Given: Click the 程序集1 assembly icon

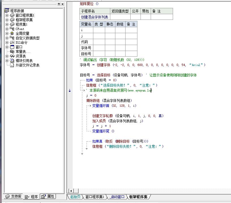Looking at the screenshot, I should [x=12, y=24].
